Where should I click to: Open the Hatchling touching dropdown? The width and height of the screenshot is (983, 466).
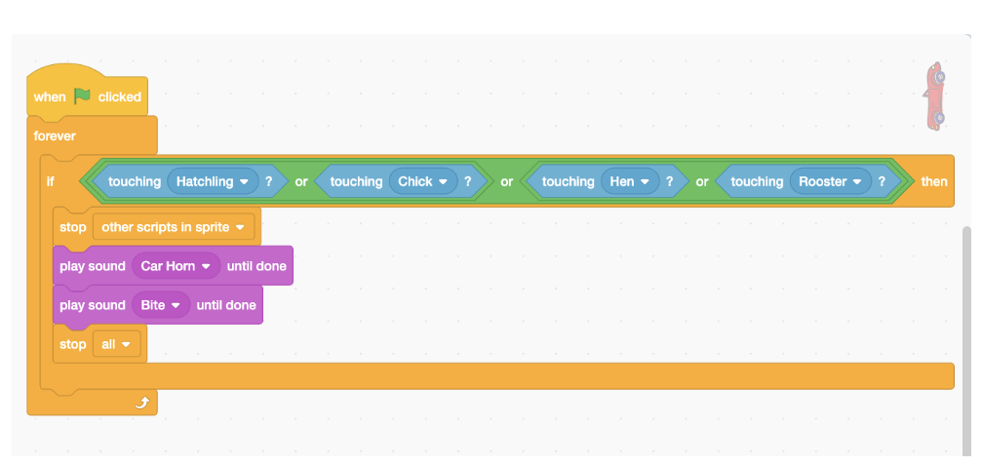click(243, 181)
